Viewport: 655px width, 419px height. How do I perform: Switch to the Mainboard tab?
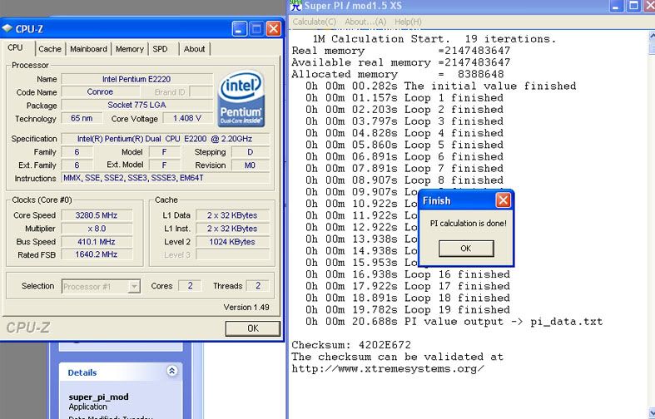click(88, 49)
